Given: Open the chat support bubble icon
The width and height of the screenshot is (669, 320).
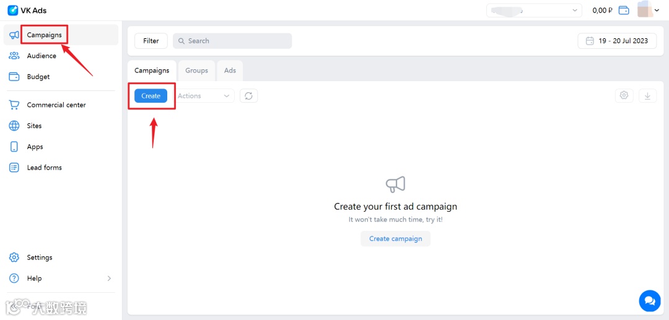Looking at the screenshot, I should pos(649,301).
